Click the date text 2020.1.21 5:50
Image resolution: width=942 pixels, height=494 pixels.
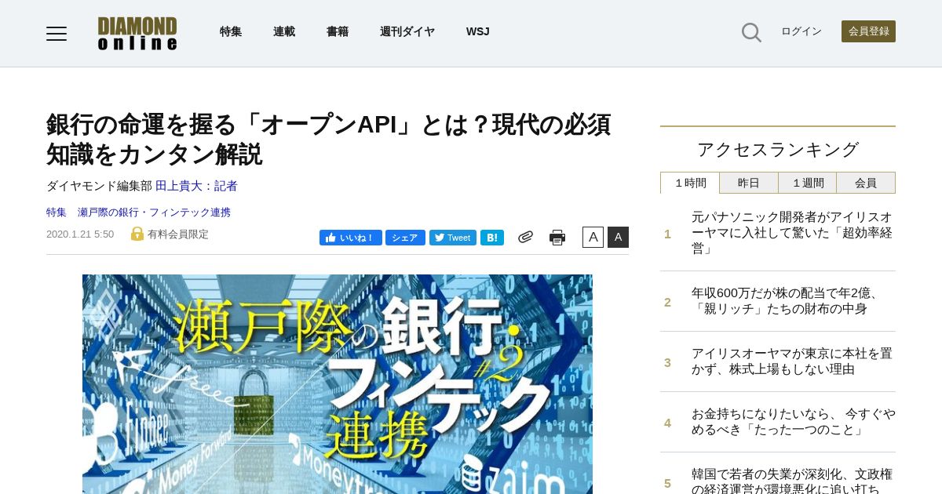pyautogui.click(x=80, y=234)
